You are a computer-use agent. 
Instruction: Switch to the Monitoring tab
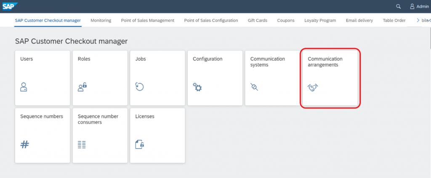(101, 20)
